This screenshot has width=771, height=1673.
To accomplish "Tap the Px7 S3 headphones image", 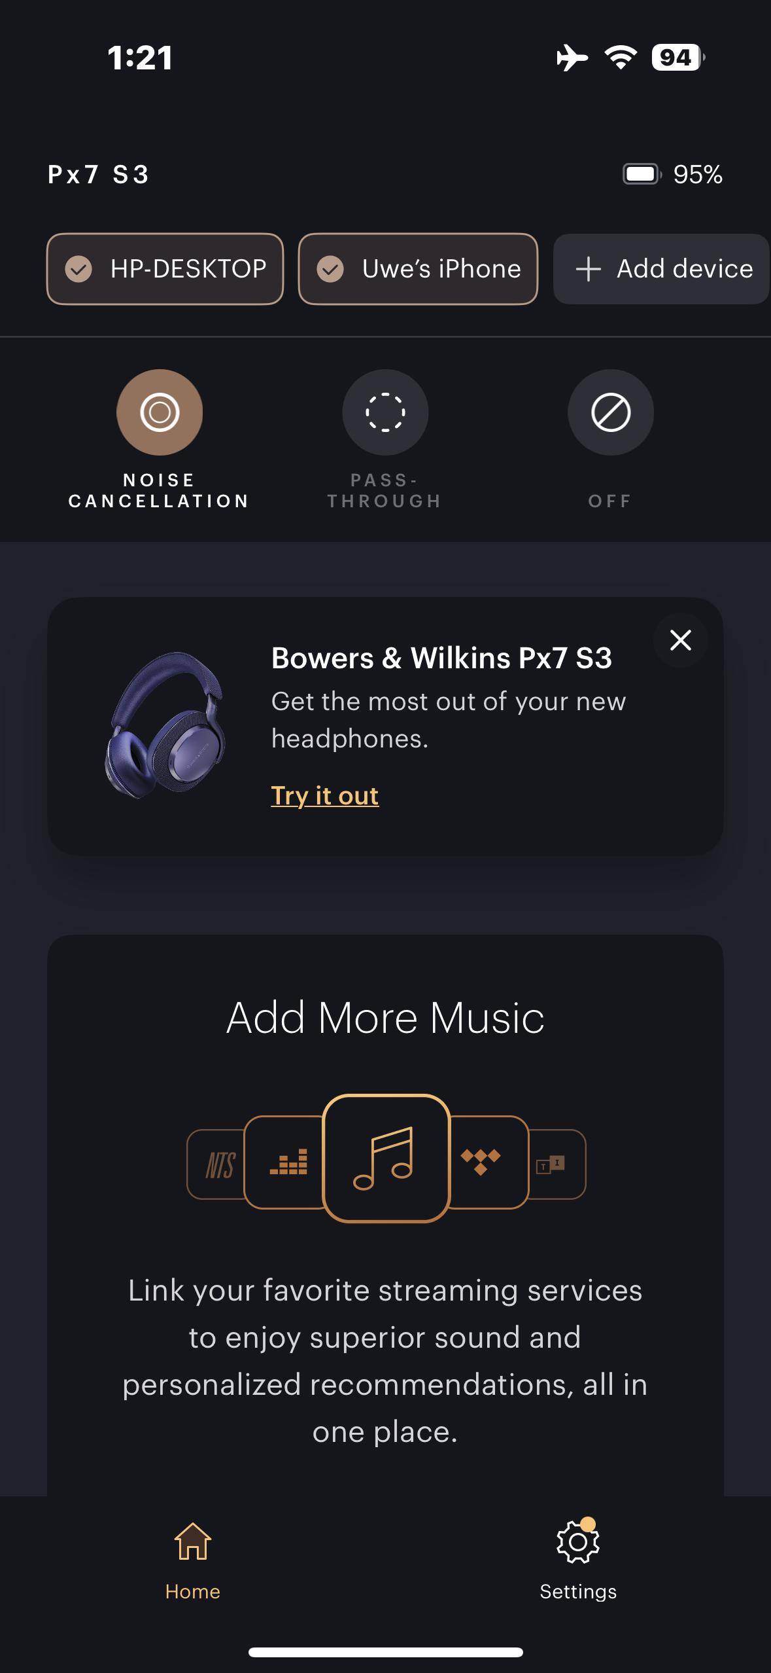I will pyautogui.click(x=165, y=725).
